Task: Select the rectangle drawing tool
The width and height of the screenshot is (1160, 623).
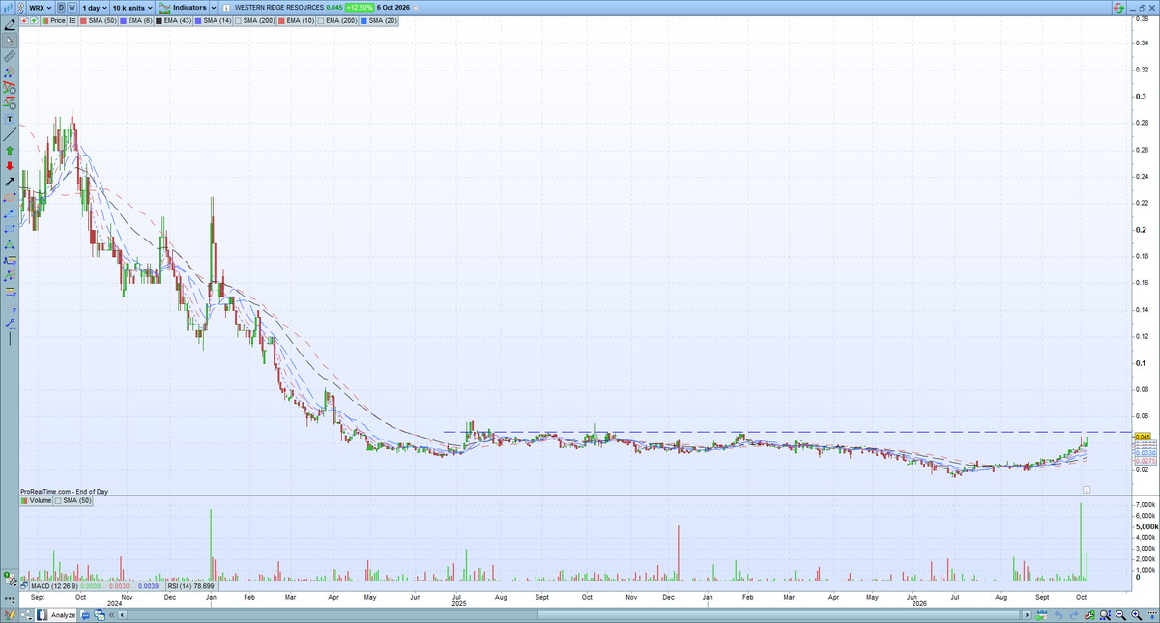Action: point(10,228)
